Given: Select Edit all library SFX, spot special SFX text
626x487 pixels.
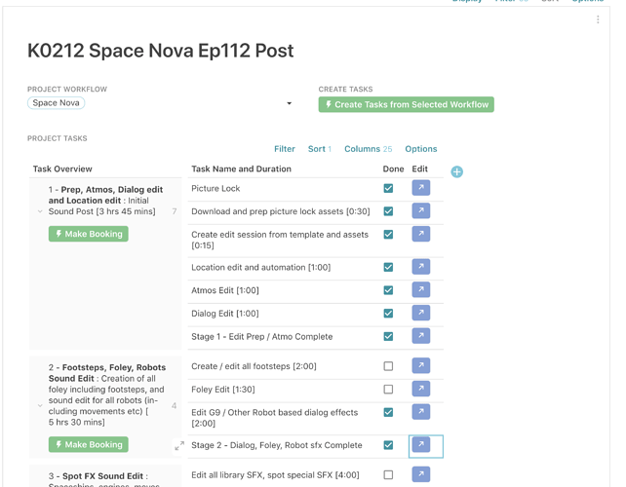Looking at the screenshot, I should click(275, 474).
